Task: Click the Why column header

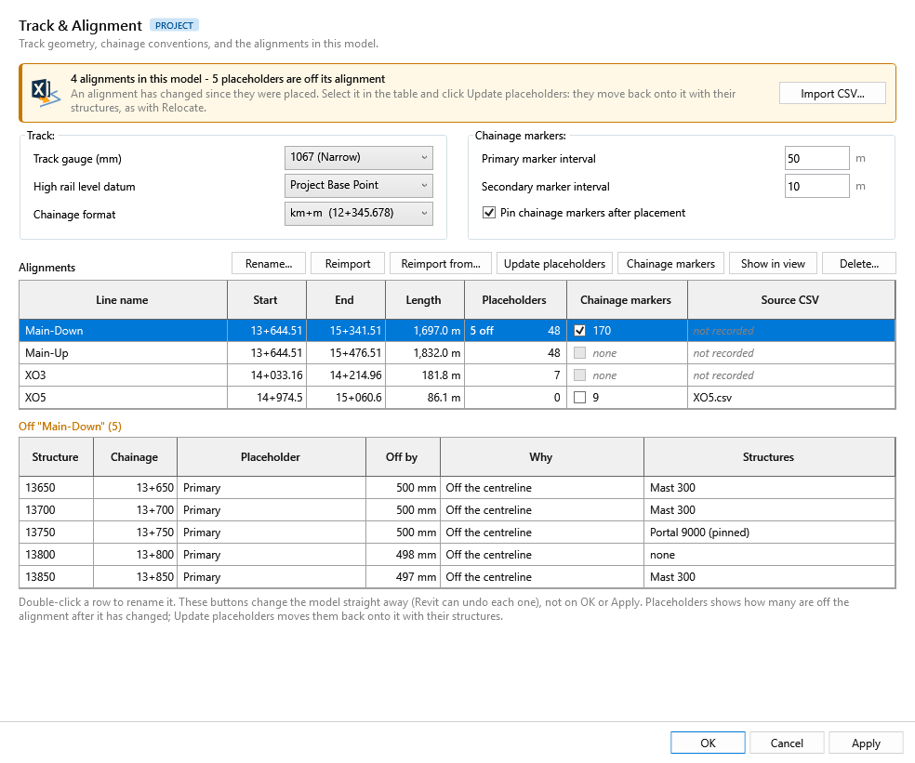Action: (541, 456)
